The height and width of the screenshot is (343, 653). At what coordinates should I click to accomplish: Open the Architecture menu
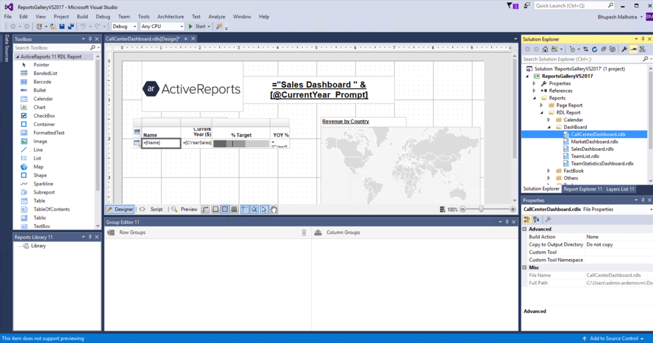(x=170, y=16)
